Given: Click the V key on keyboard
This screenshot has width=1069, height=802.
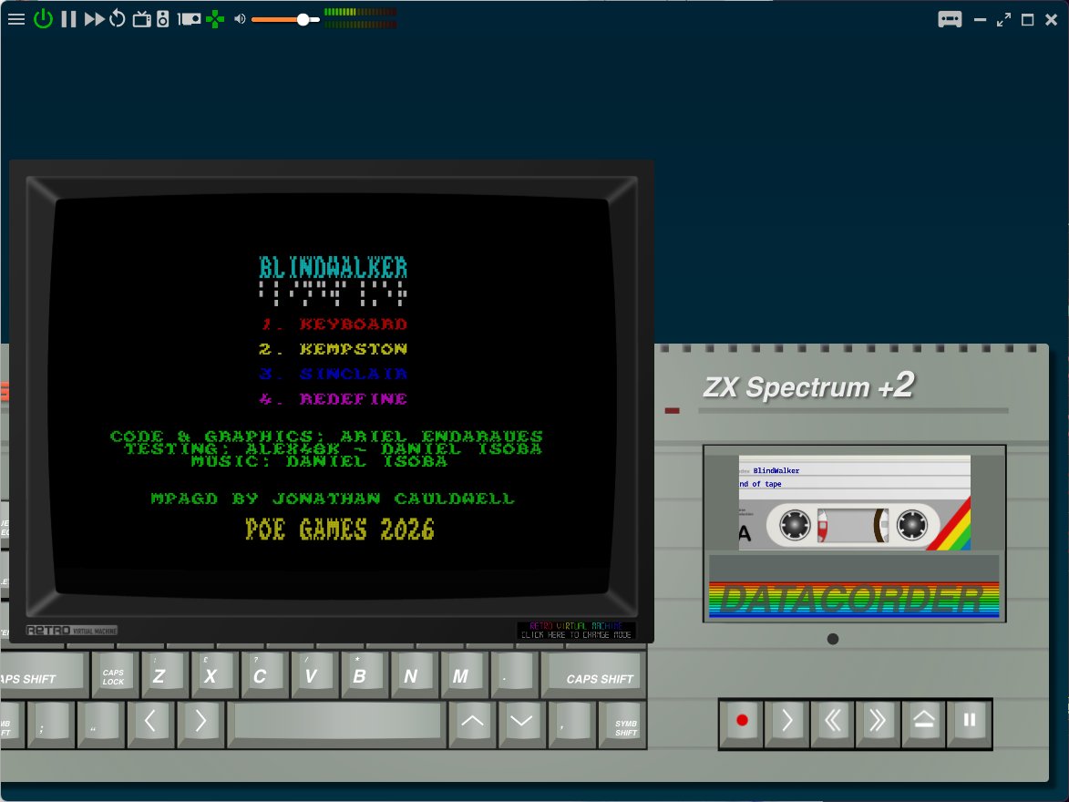Looking at the screenshot, I should click(x=314, y=673).
